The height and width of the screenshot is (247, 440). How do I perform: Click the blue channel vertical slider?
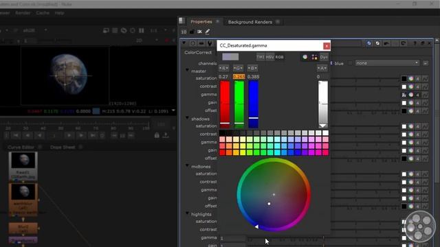point(254,104)
